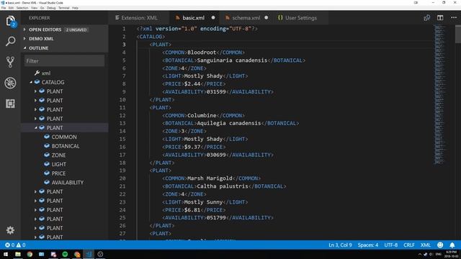
Task: Show hidden system tray icons chevron
Action: click(419, 254)
